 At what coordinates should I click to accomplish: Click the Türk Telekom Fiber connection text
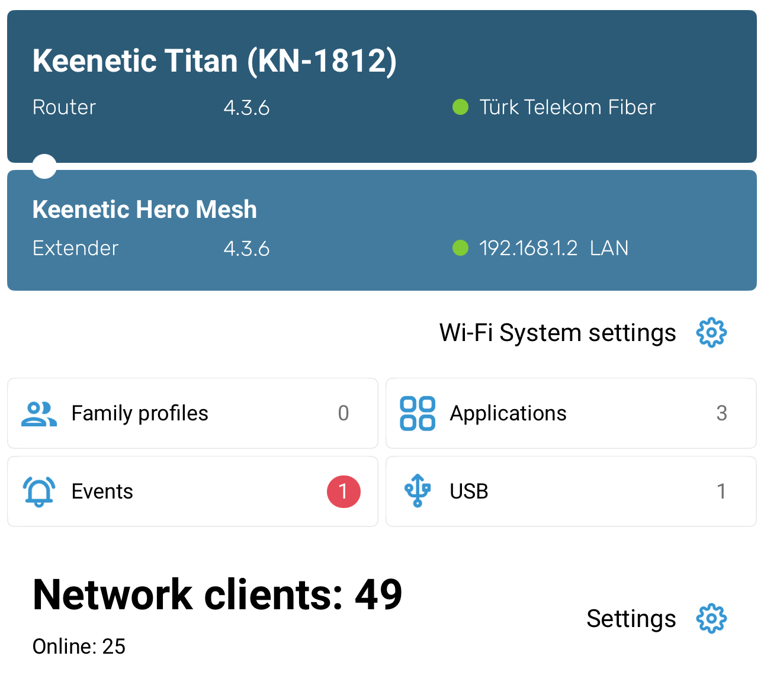tap(567, 107)
